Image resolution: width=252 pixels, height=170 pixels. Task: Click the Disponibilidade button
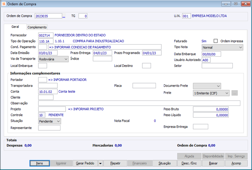(213, 156)
